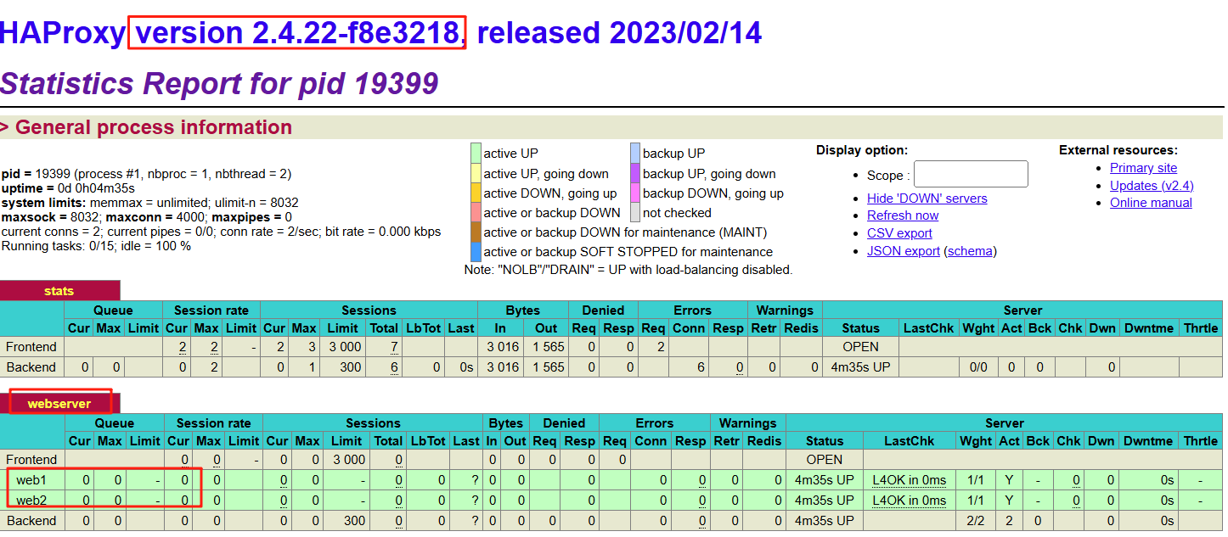This screenshot has height=537, width=1228.
Task: Click stats Frontend session limit 3 000
Action: pyautogui.click(x=343, y=347)
